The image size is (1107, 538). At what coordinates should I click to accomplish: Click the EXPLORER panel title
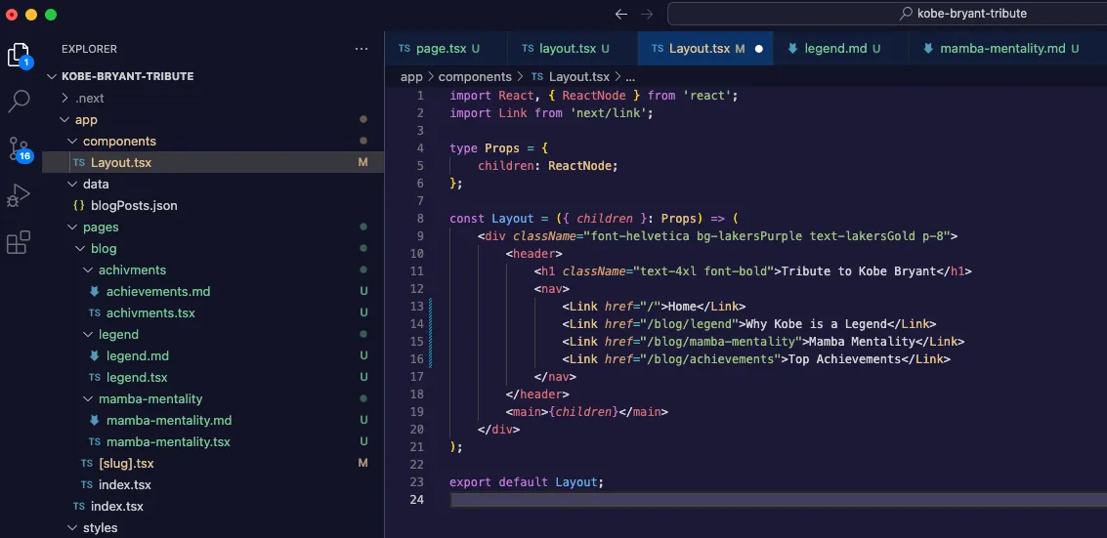tap(89, 49)
